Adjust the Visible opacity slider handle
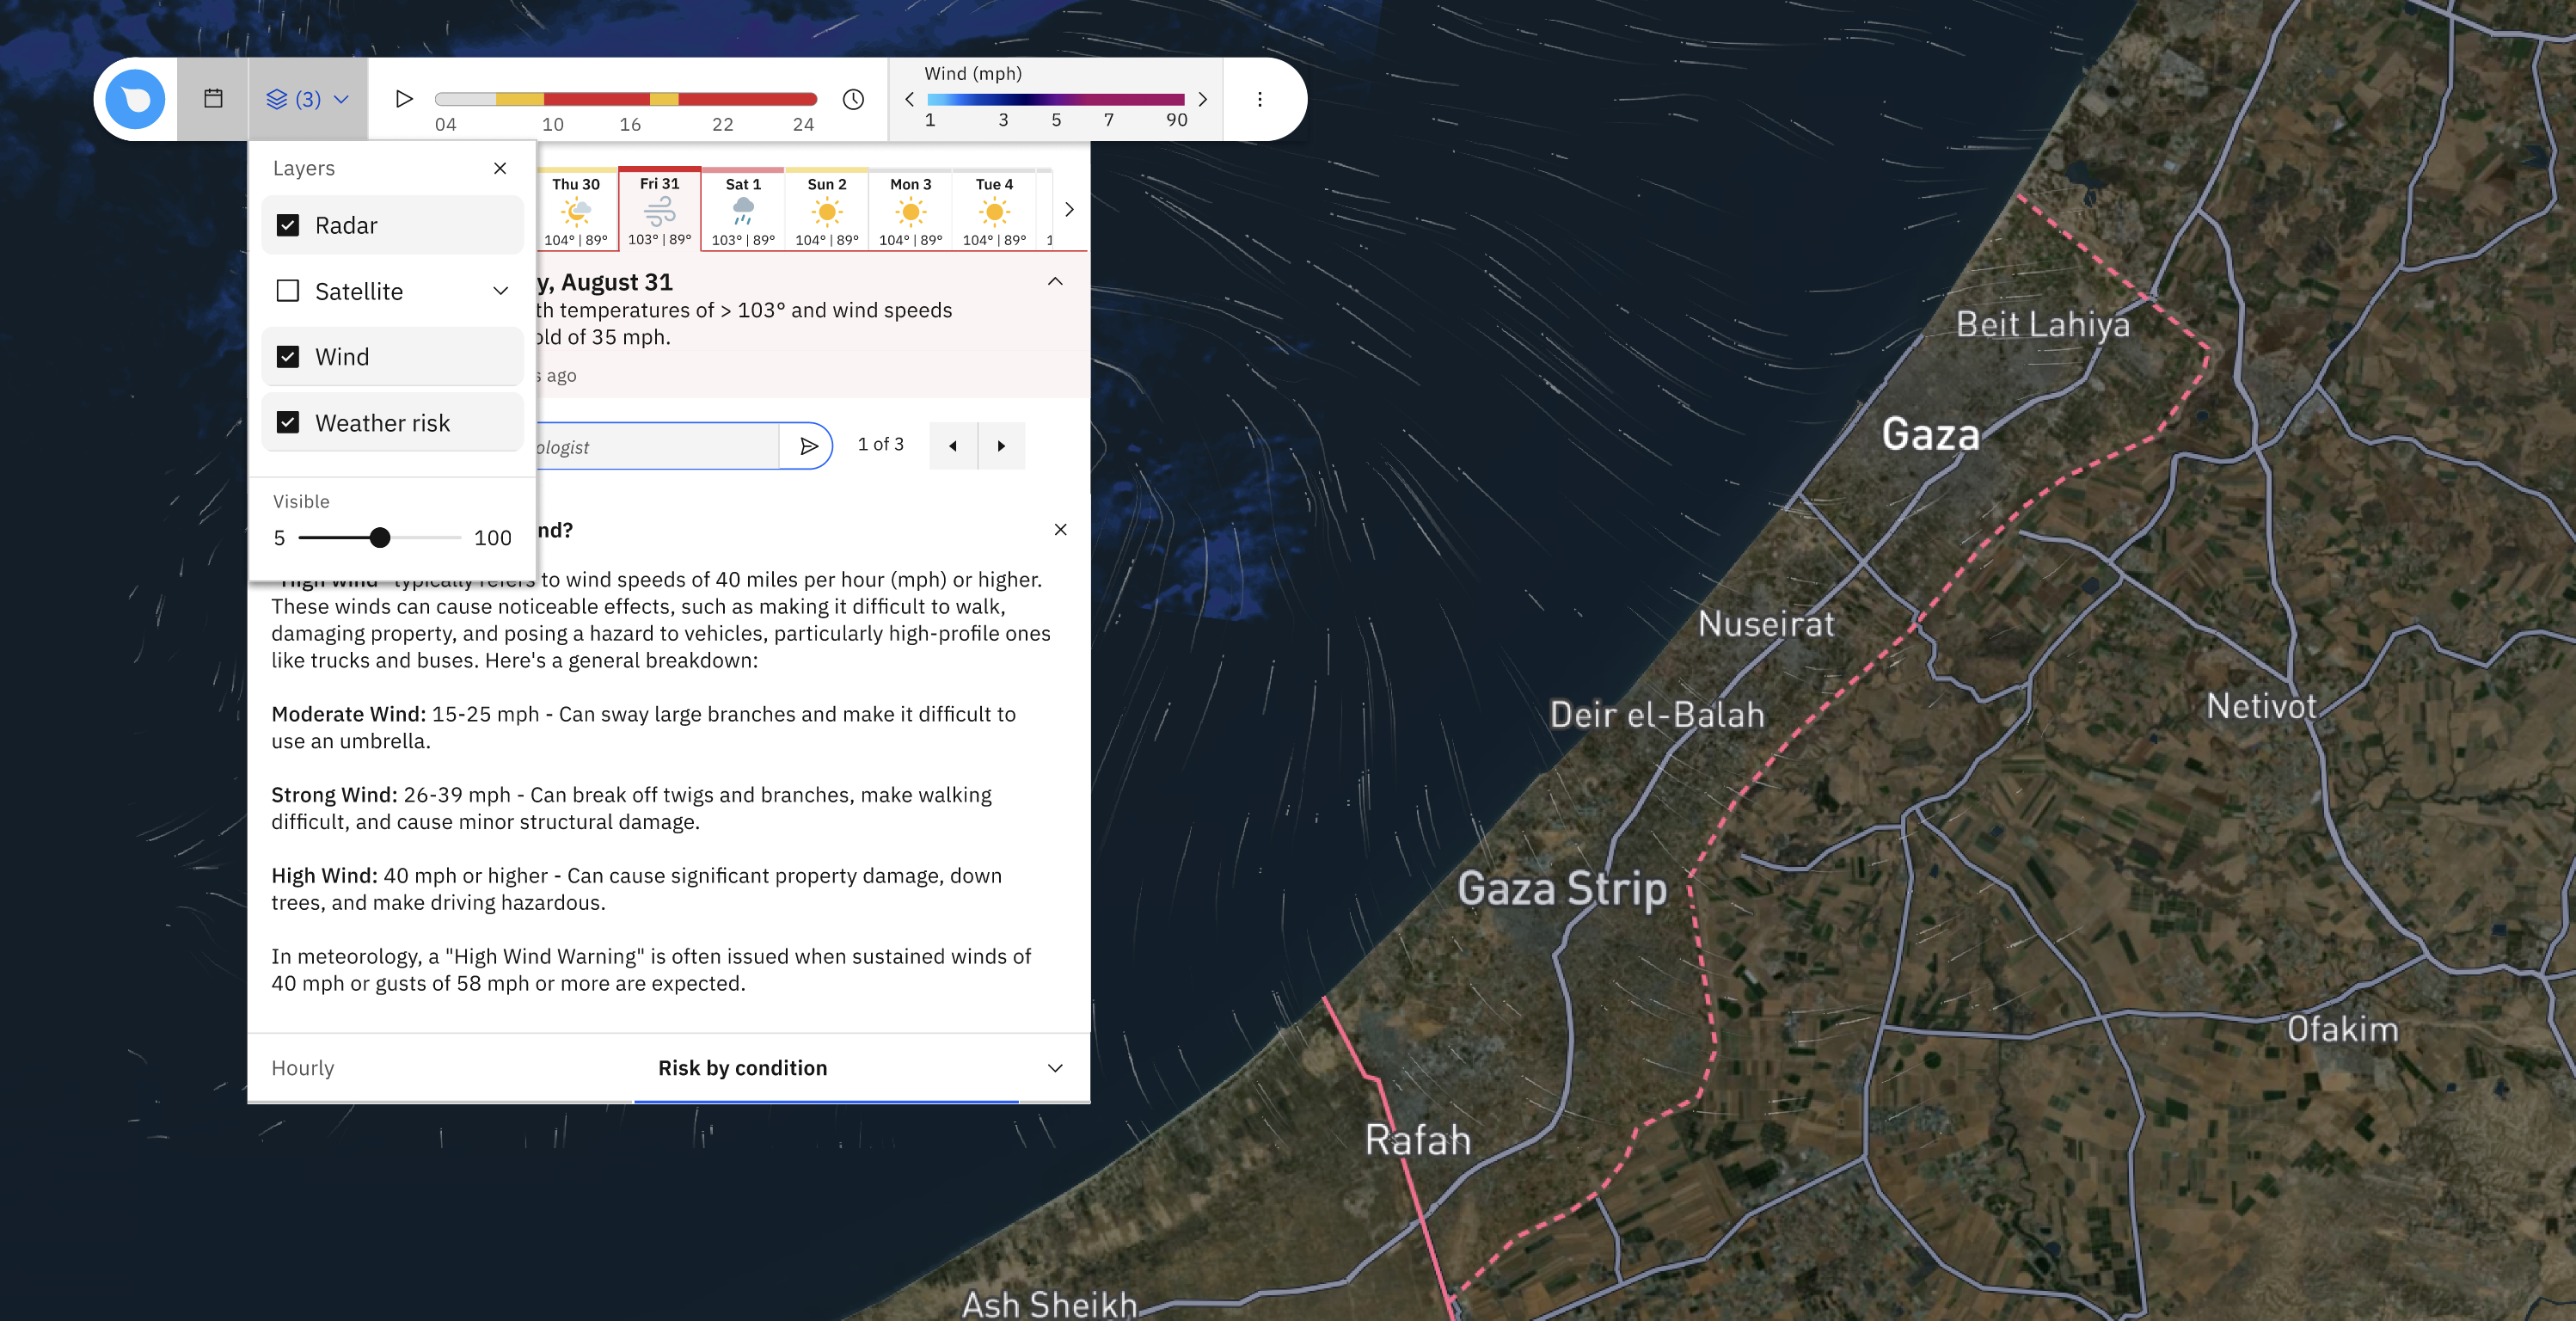This screenshot has width=2576, height=1321. (x=379, y=538)
